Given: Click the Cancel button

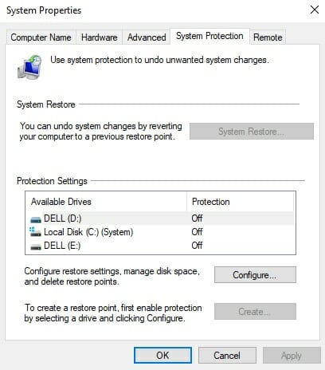Looking at the screenshot, I should coord(227,356).
